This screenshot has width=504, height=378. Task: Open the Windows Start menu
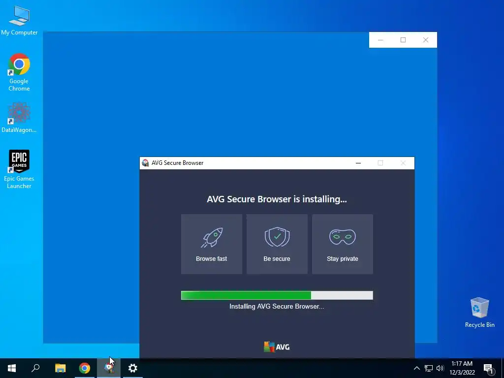pos(12,368)
